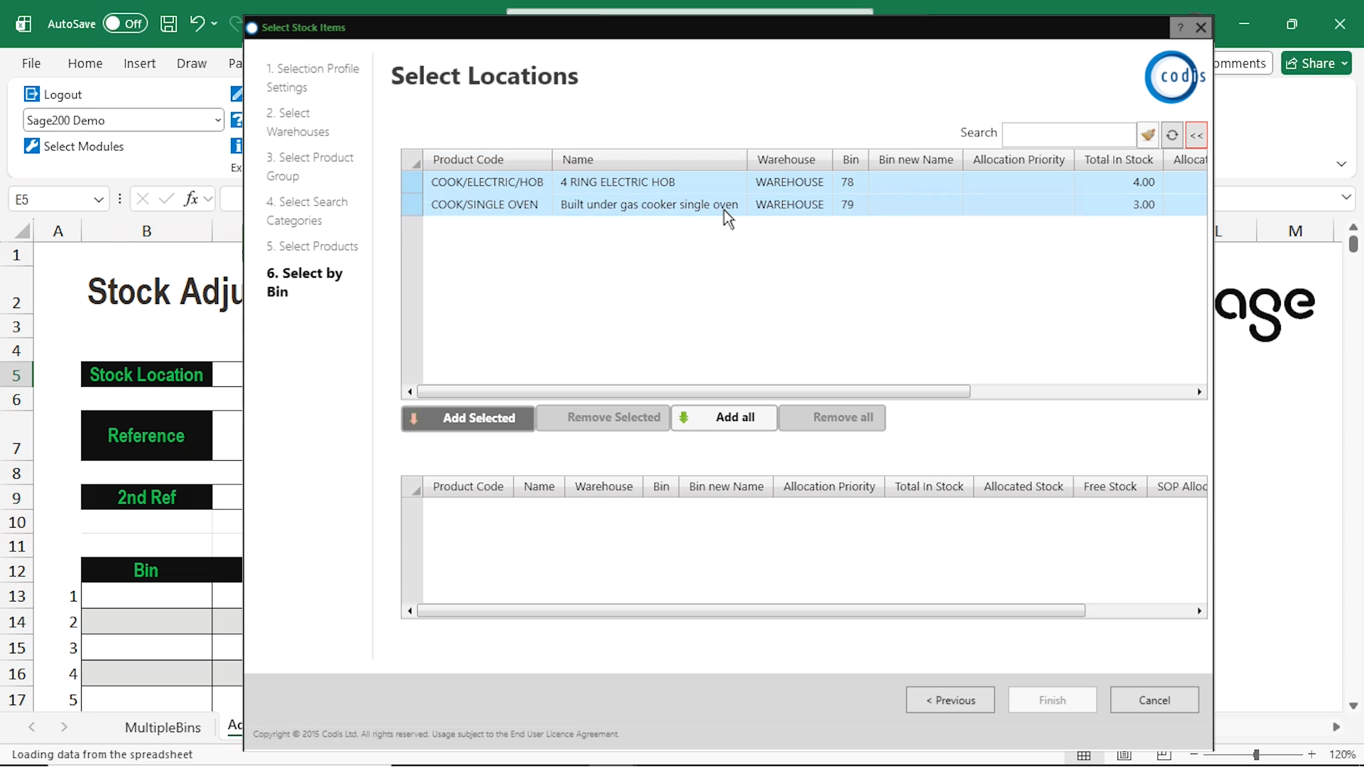This screenshot has width=1364, height=767.
Task: Switch to the Draw ribbon tab
Action: coord(190,63)
